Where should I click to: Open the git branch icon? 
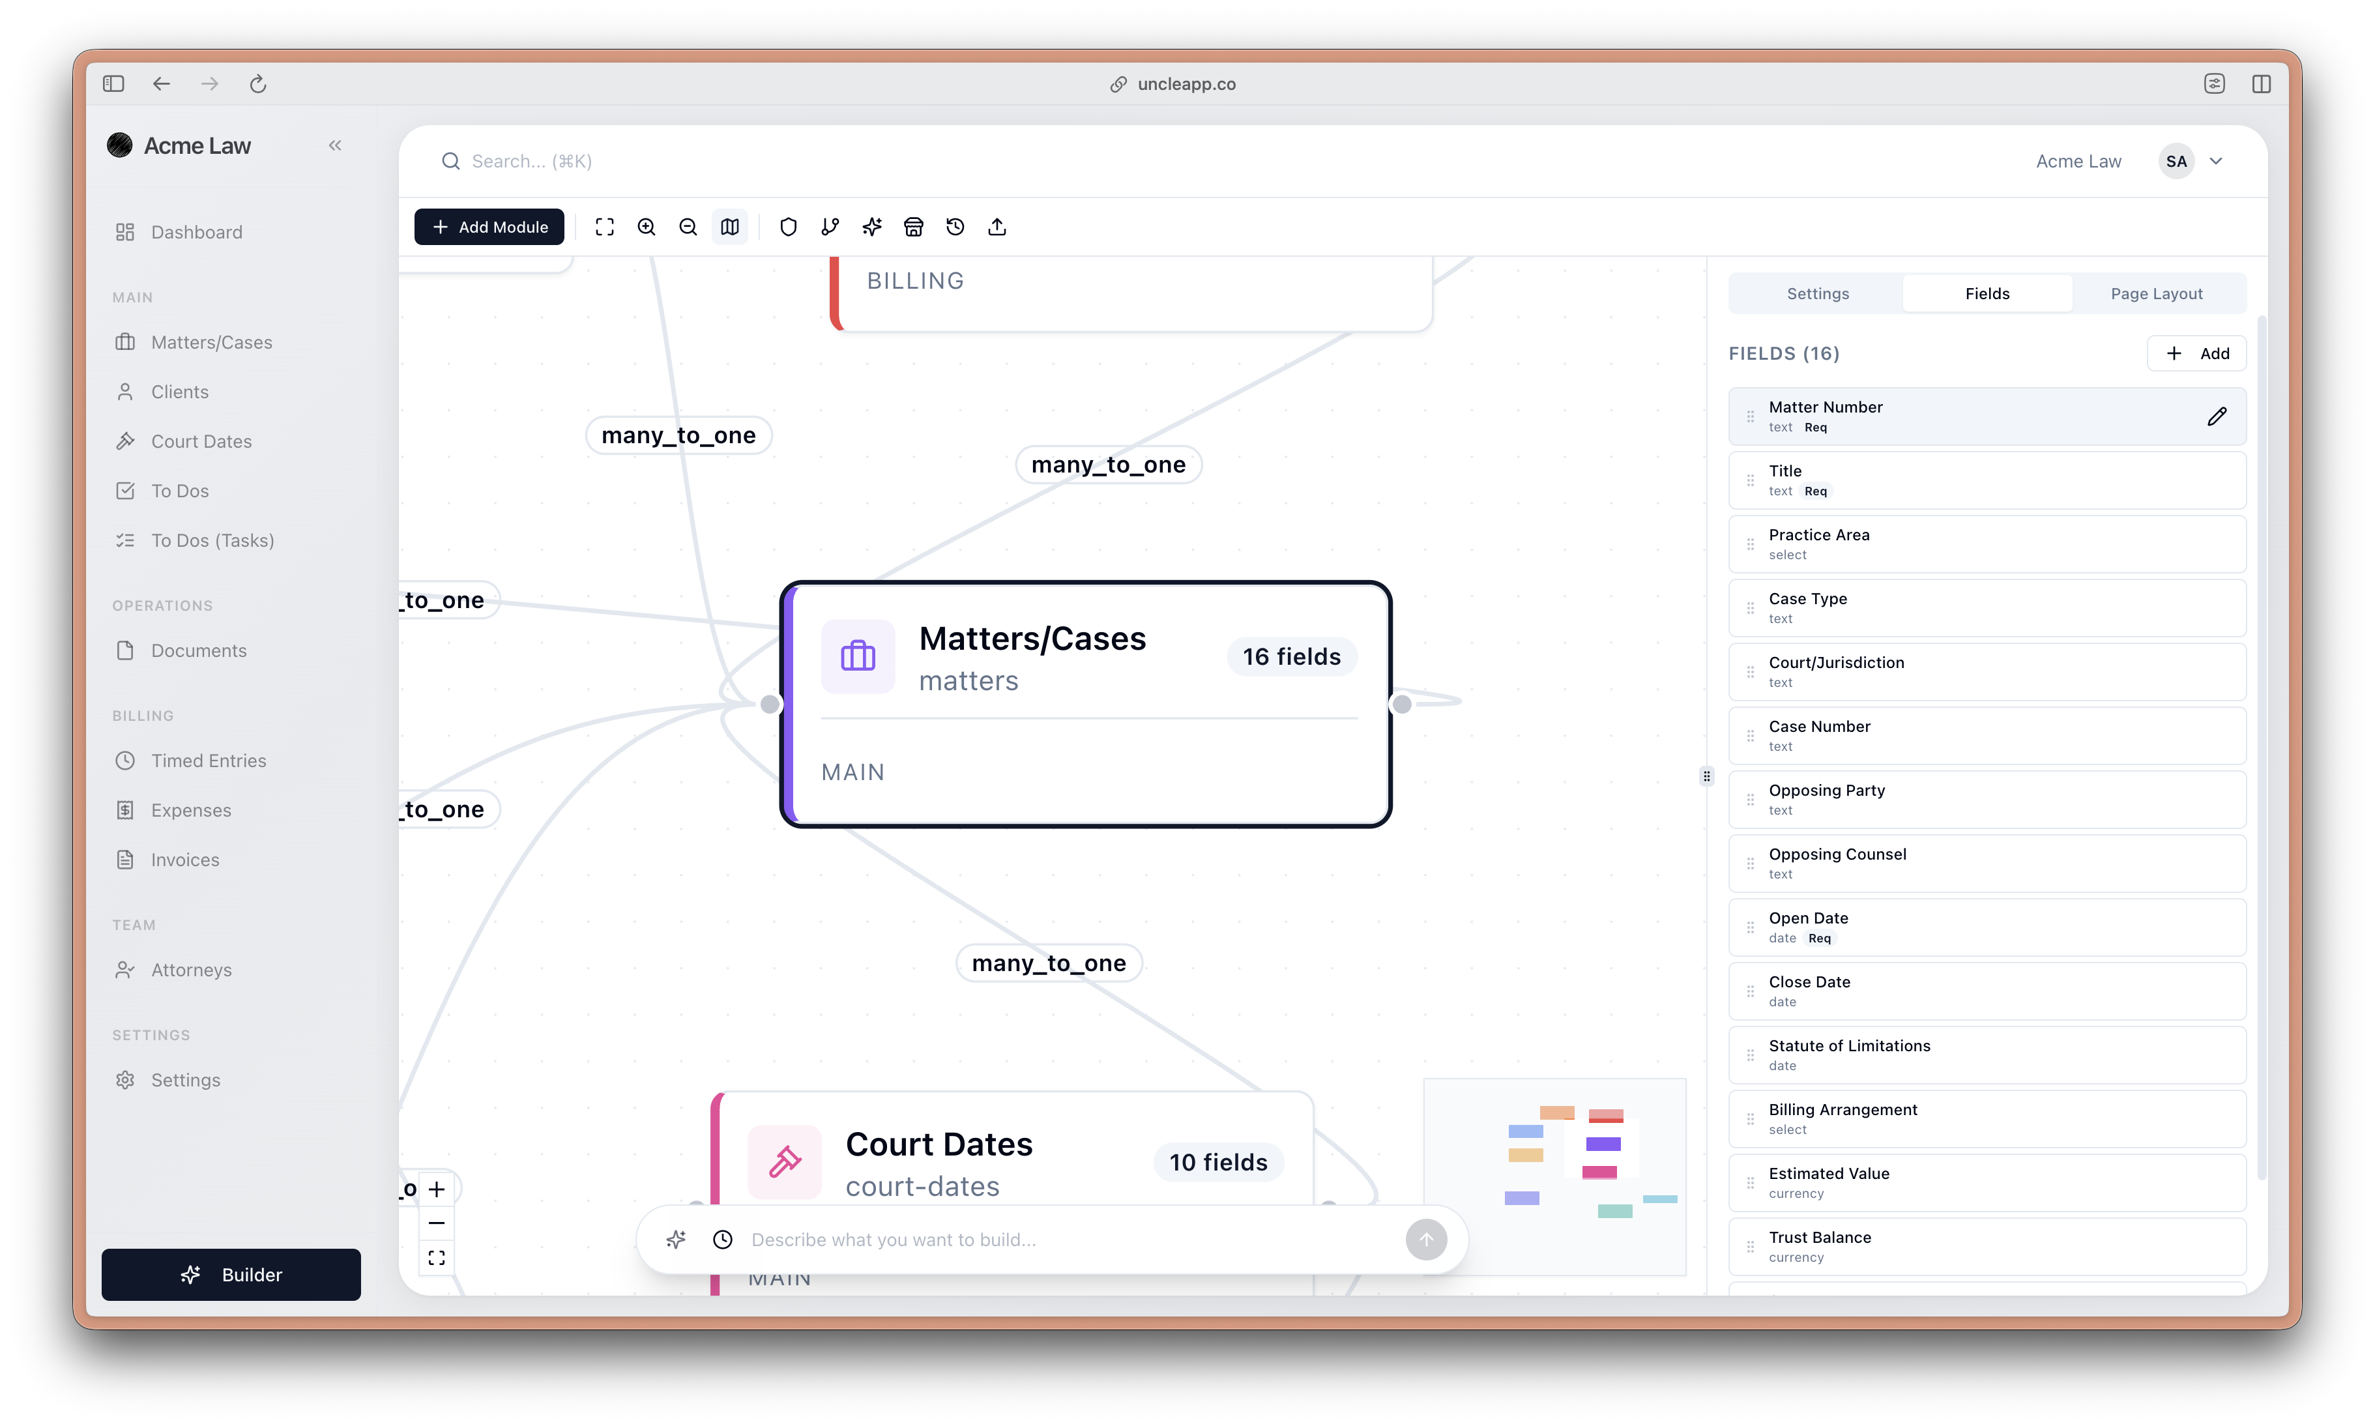pos(830,227)
